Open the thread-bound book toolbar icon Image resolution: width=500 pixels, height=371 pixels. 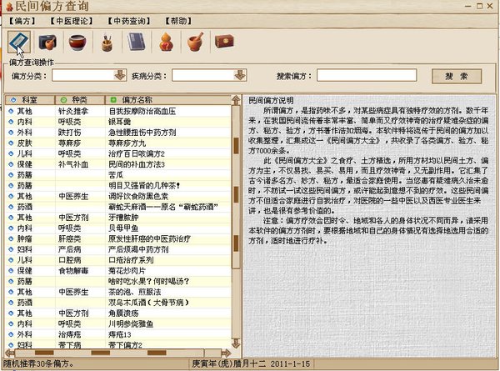(137, 43)
